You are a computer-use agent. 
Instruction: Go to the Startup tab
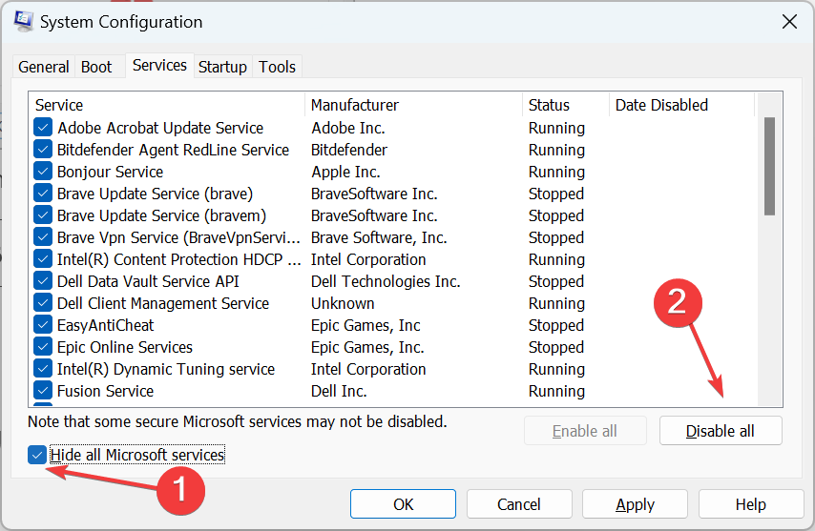tap(222, 67)
